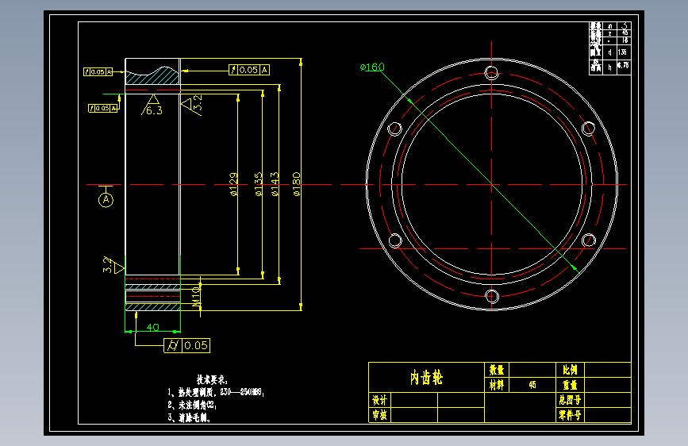Viewport: 688px width, 446px height.
Task: Select small tolerance frame left of 6.3 symbol
Action: 103,108
